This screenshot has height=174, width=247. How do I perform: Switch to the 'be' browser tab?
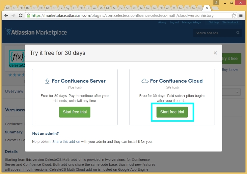(x=121, y=8)
